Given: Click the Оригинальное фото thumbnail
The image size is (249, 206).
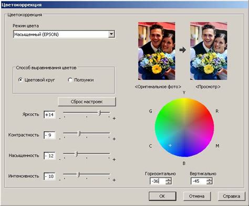Looking at the screenshot, I should (x=157, y=51).
